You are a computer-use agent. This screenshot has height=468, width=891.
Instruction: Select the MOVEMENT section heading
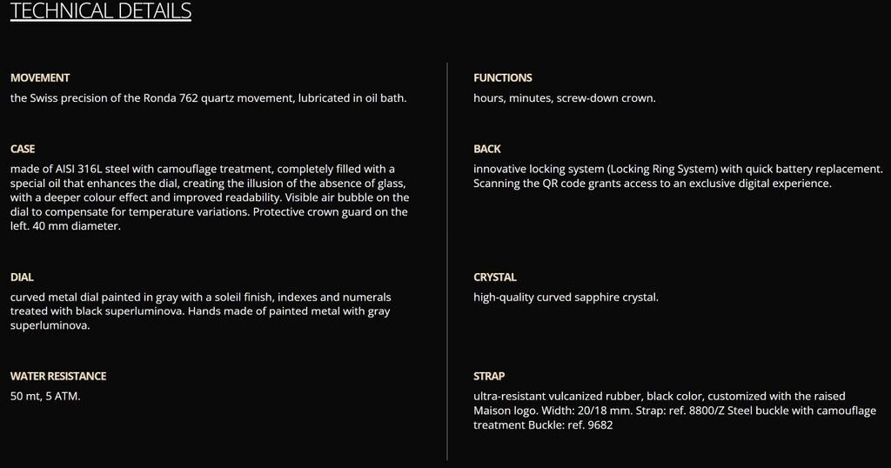(40, 77)
